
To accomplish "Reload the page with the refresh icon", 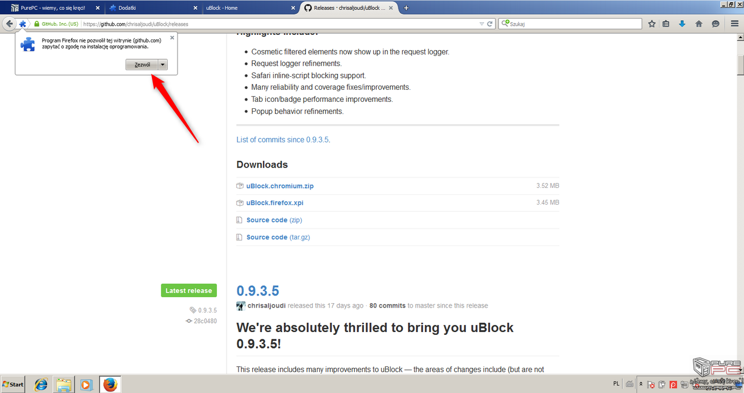I will click(x=490, y=24).
